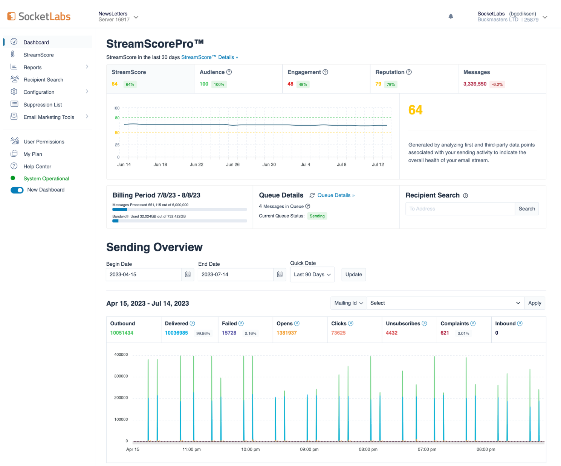Screen dimensions: 561x466
Task: Select the Messages score tab
Action: click(x=502, y=79)
